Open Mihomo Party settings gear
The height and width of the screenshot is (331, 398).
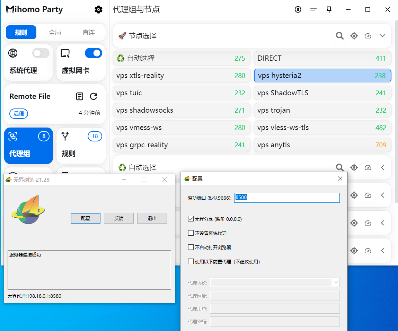click(98, 10)
